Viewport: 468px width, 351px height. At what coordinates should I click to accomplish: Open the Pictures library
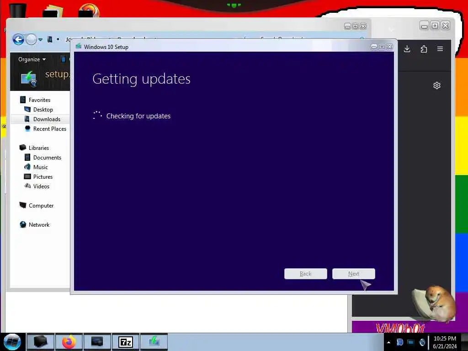(43, 177)
